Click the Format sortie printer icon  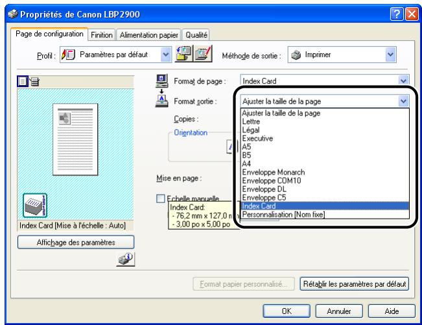coord(162,101)
